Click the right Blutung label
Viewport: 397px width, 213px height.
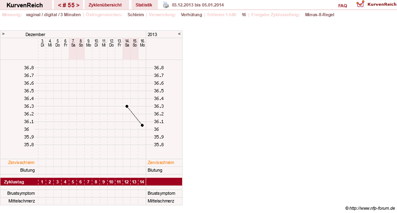tap(155, 170)
